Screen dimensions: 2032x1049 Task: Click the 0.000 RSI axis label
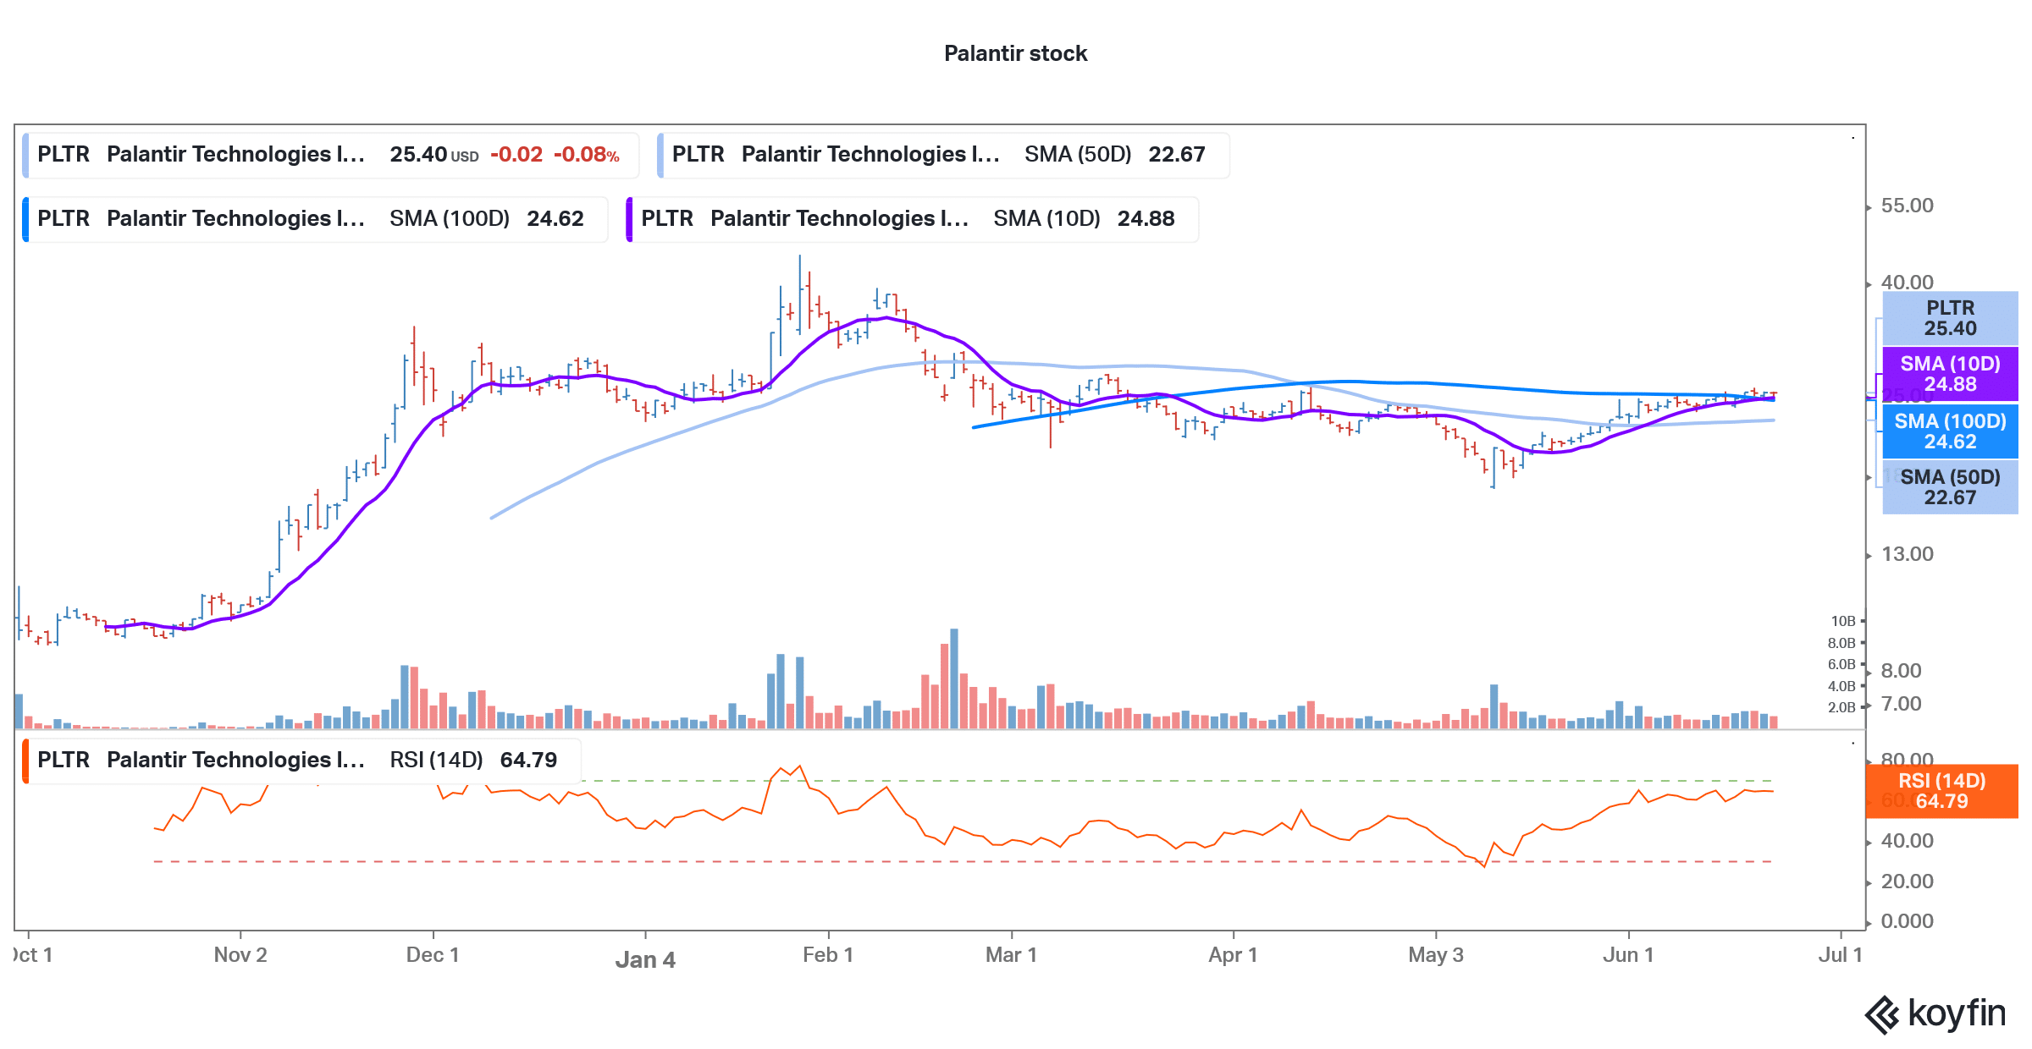click(x=1907, y=922)
